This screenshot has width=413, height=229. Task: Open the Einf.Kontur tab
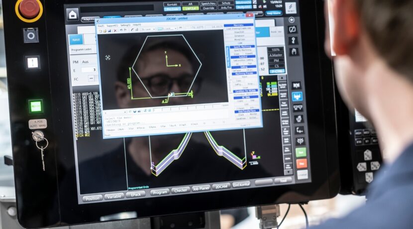tap(241, 185)
